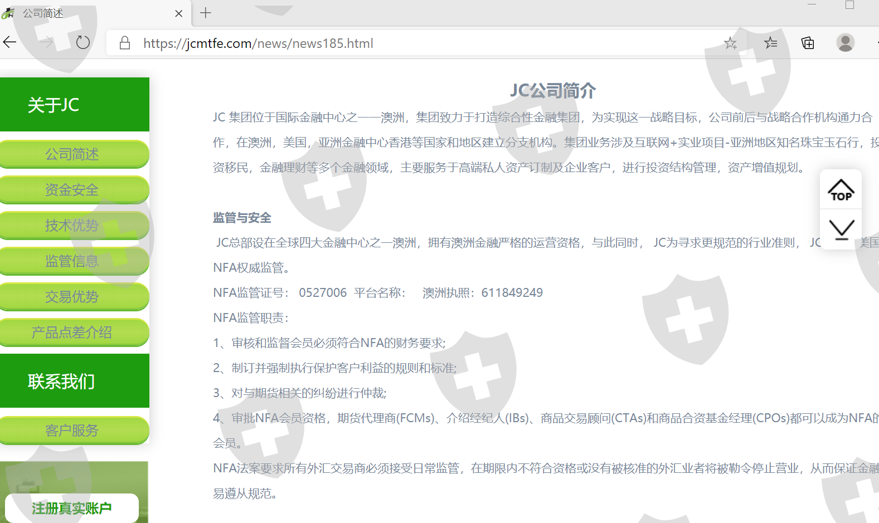The image size is (879, 523).
Task: Bookmark this page with the star icon
Action: pos(730,43)
